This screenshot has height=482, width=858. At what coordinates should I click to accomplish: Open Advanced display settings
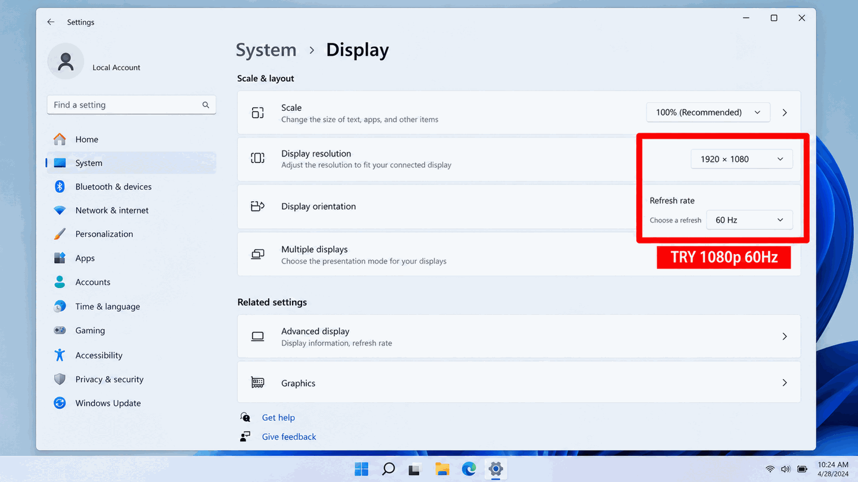coord(519,337)
